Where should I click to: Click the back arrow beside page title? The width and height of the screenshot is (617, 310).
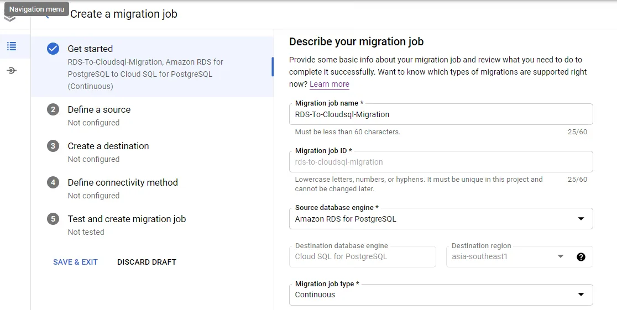pyautogui.click(x=47, y=15)
